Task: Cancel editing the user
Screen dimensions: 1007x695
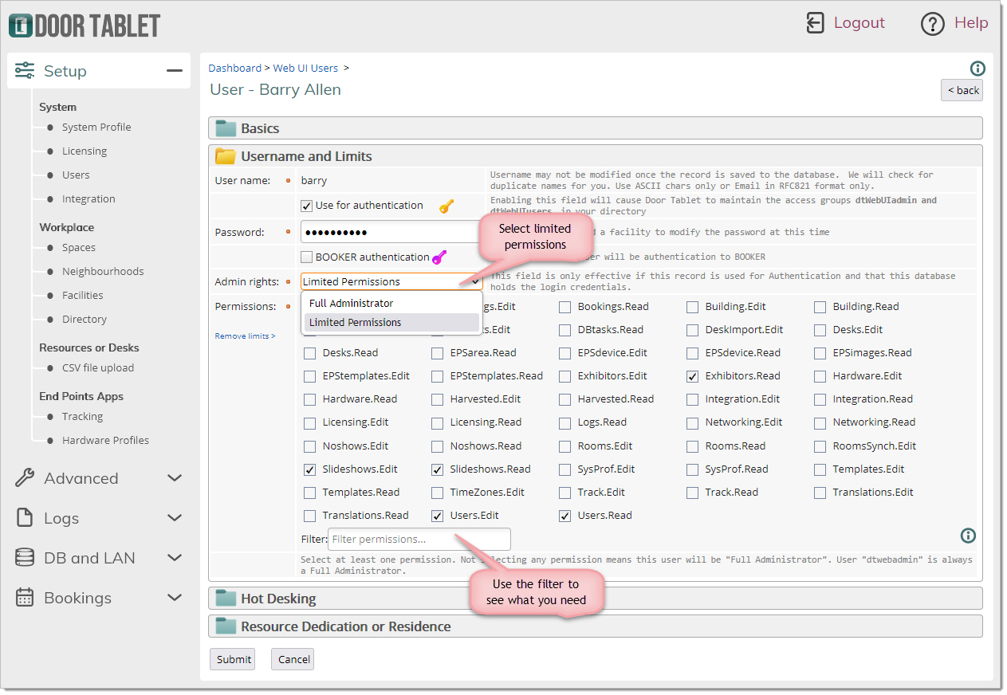Action: pos(293,659)
